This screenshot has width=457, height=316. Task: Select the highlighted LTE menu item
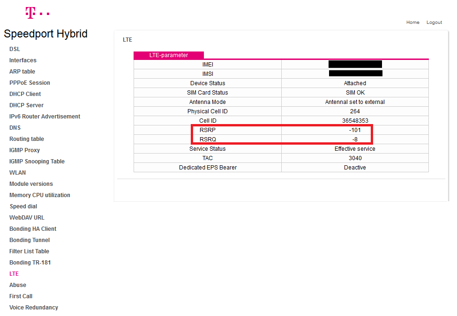coord(14,274)
